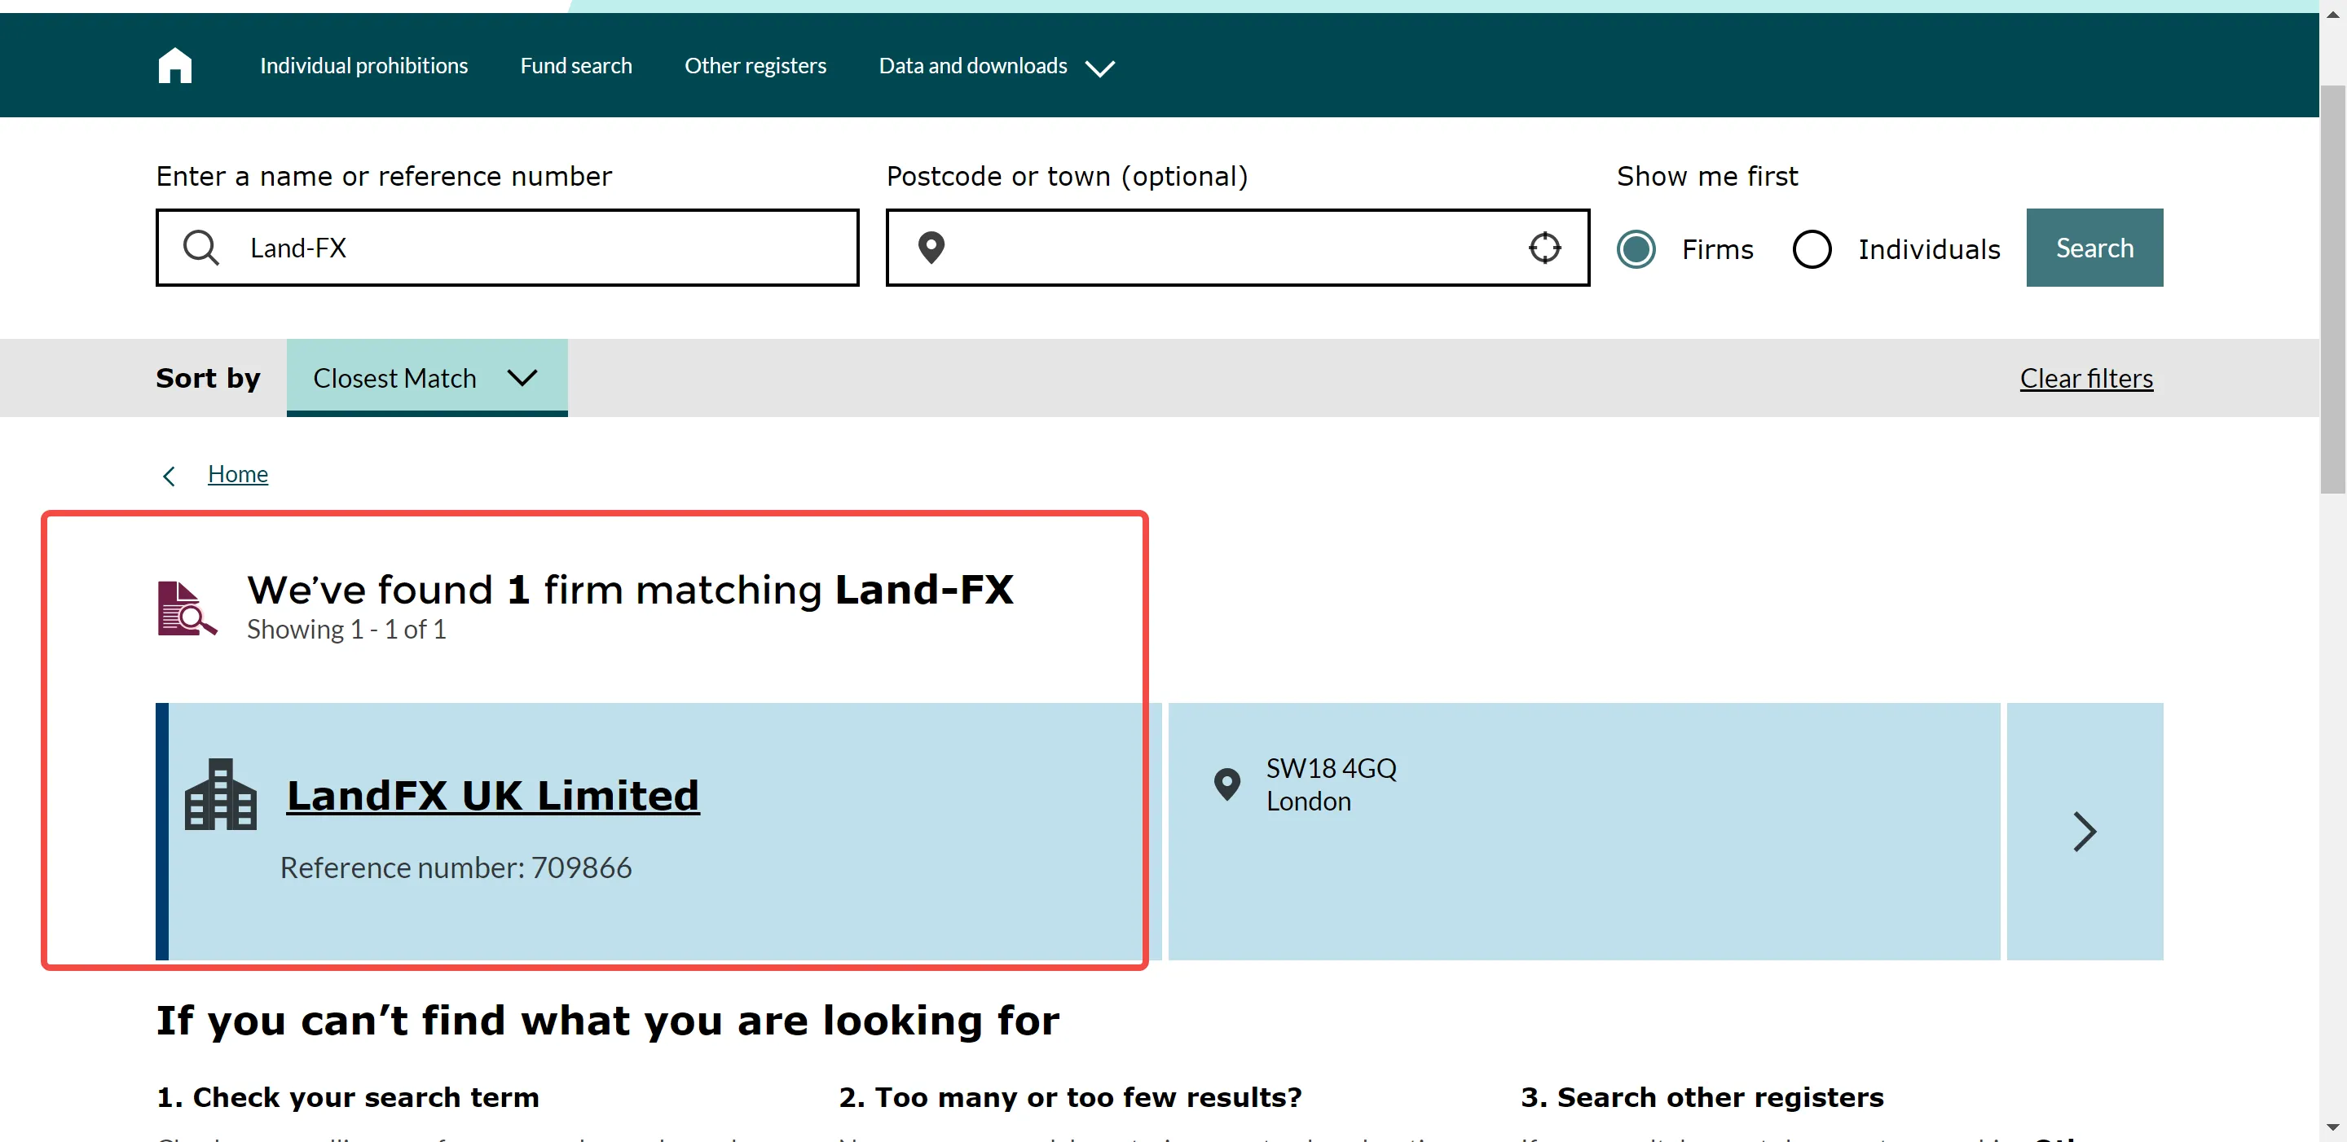The width and height of the screenshot is (2347, 1142).
Task: Click the Search button
Action: click(x=2094, y=248)
